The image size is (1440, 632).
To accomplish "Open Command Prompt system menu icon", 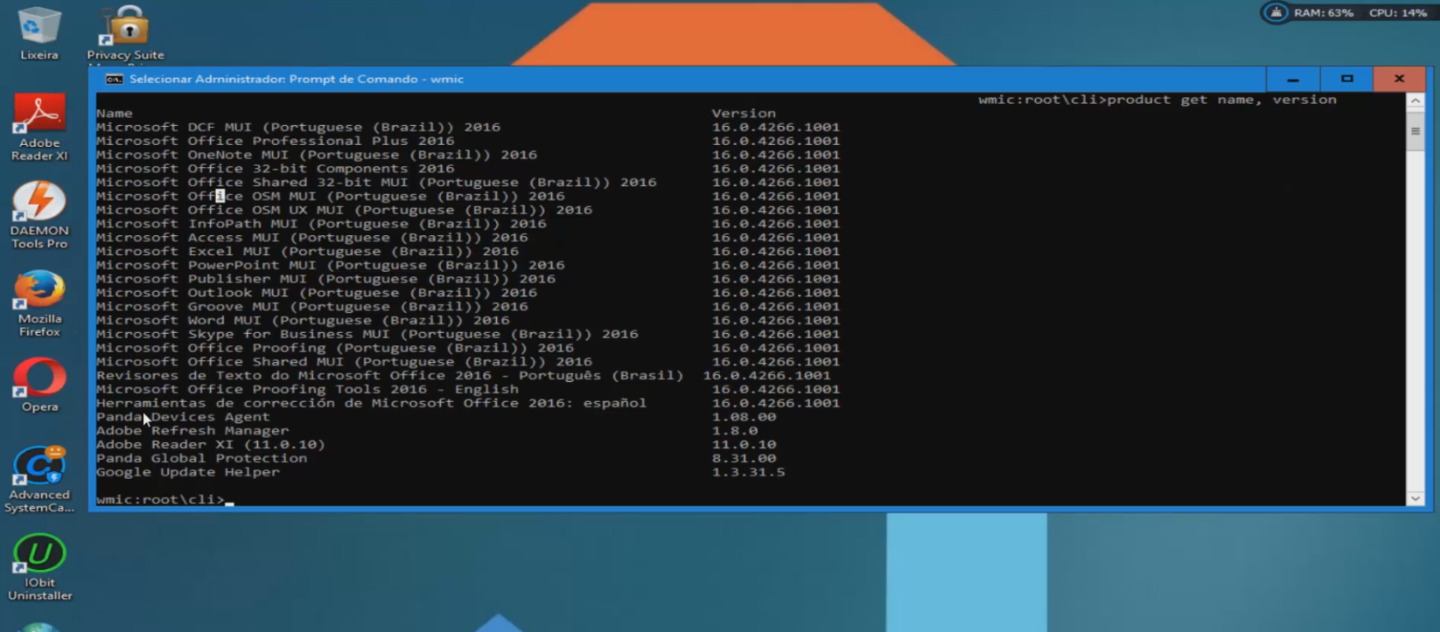I will click(x=114, y=80).
